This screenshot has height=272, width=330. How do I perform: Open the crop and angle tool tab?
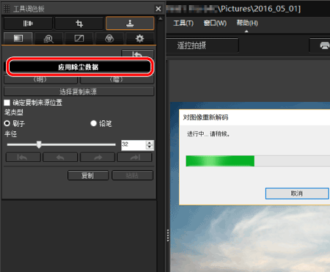click(x=79, y=23)
